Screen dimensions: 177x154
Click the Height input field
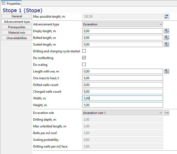pyautogui.click(x=123, y=105)
